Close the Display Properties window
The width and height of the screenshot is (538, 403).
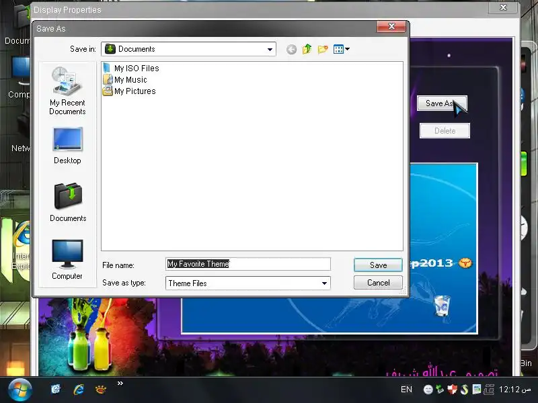click(503, 7)
